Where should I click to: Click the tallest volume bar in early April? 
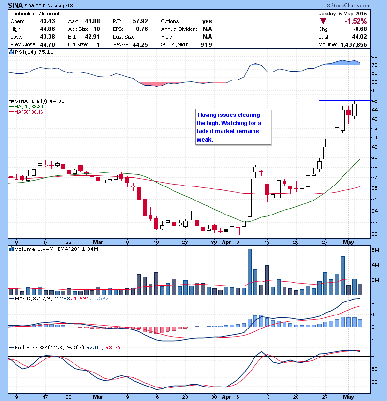pyautogui.click(x=250, y=272)
